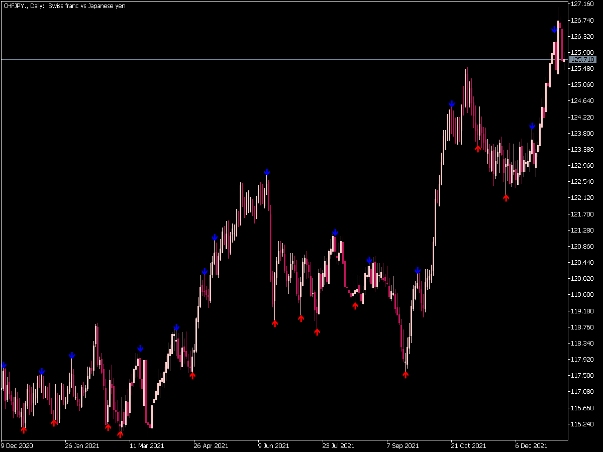The width and height of the screenshot is (603, 452).
Task: Click the 120.860 price axis label
Action: (583, 246)
